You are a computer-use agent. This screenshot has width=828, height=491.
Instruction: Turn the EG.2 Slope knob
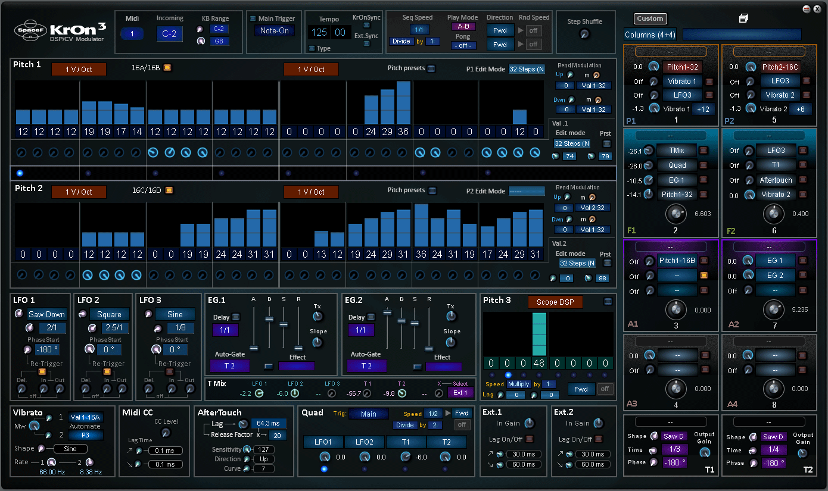click(451, 342)
